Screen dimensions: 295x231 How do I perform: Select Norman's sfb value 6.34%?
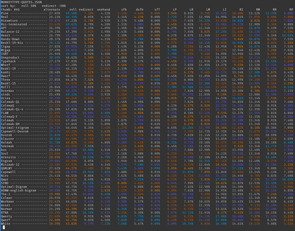tap(122, 209)
